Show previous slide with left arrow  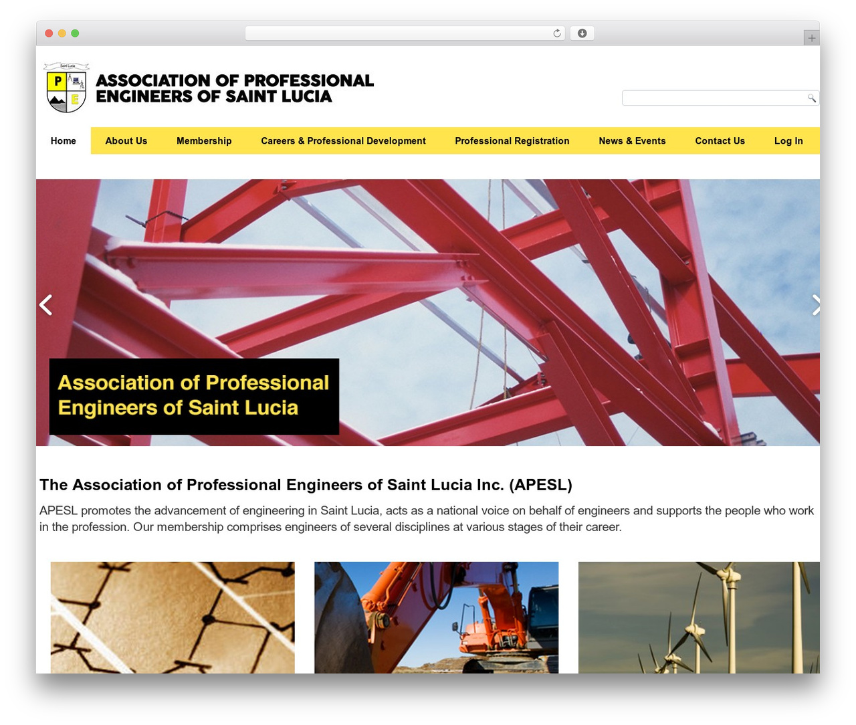click(x=45, y=305)
